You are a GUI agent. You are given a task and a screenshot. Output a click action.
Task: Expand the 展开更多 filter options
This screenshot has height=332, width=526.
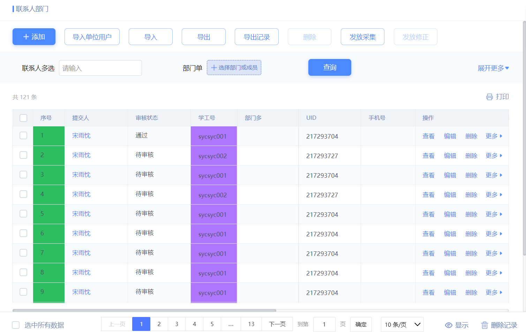(x=493, y=68)
